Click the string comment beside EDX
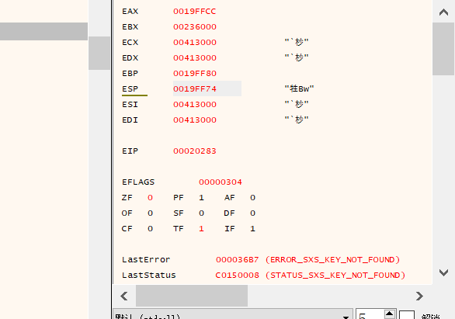 [x=297, y=58]
